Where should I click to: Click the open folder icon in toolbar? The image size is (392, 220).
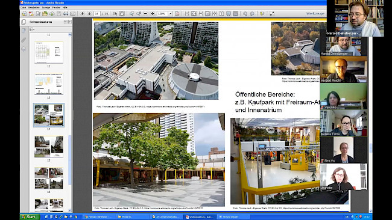[x=45, y=14]
